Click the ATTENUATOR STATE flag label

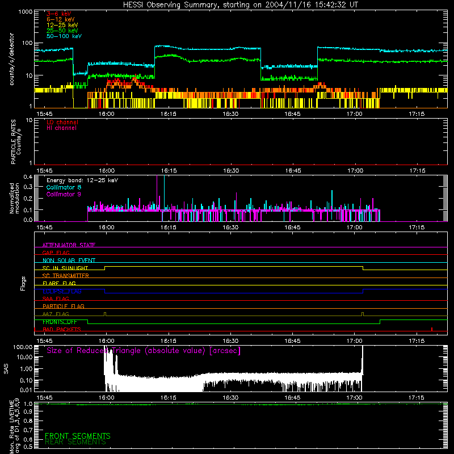[69, 245]
